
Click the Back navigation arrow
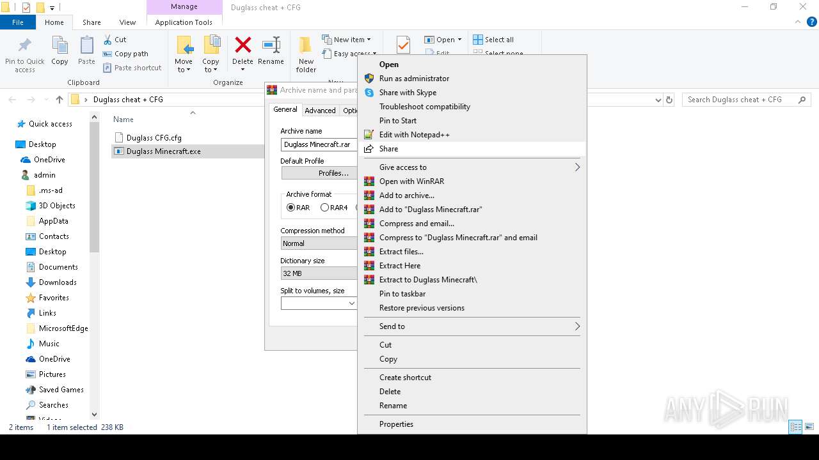12,100
